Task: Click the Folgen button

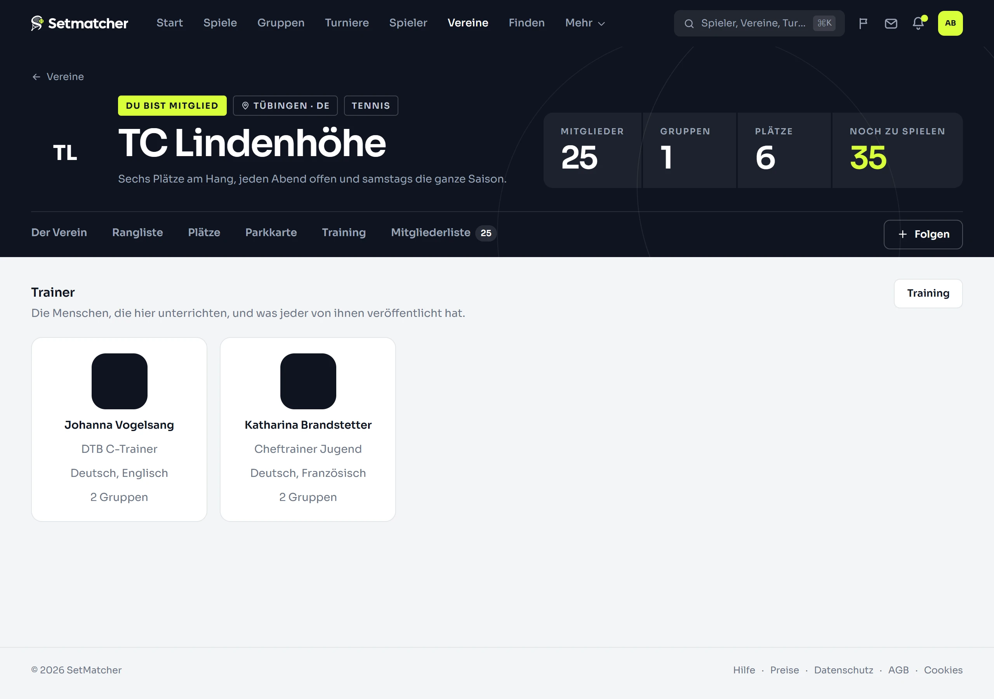Action: pos(923,234)
